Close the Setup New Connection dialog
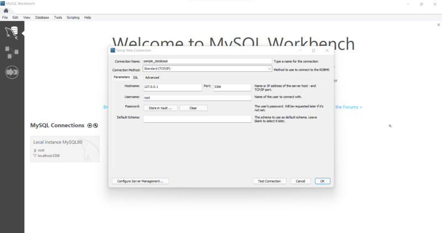This screenshot has height=233, width=442. [327, 50]
